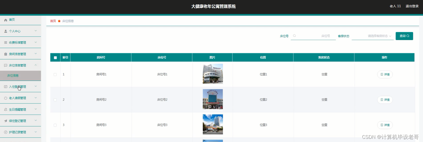The height and width of the screenshot is (142, 423).
Task: Click the building thumbnail in row 1
Action: [213, 74]
